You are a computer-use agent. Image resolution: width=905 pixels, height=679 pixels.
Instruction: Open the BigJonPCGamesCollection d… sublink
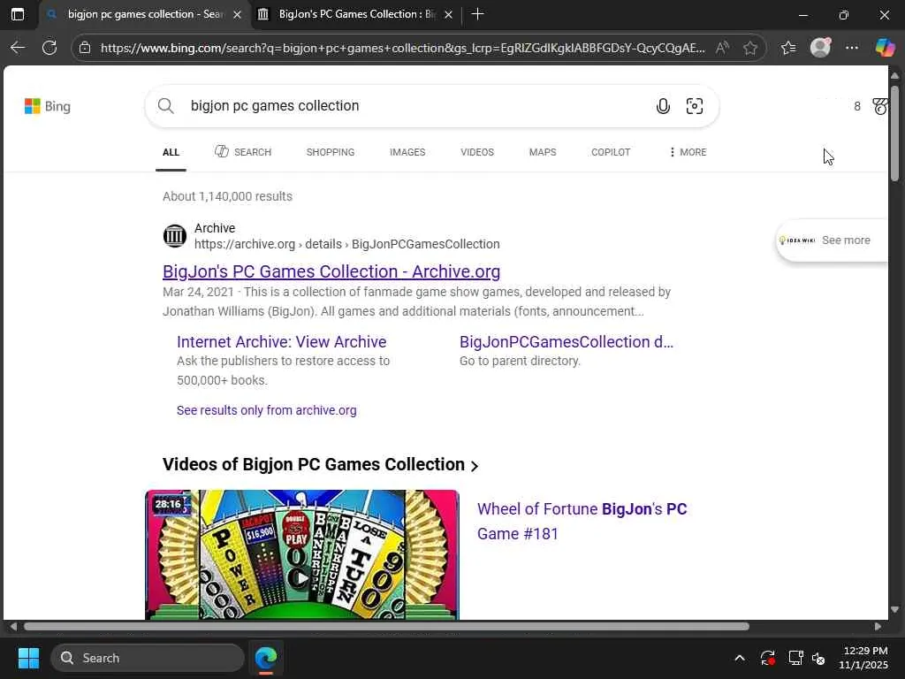(x=567, y=342)
